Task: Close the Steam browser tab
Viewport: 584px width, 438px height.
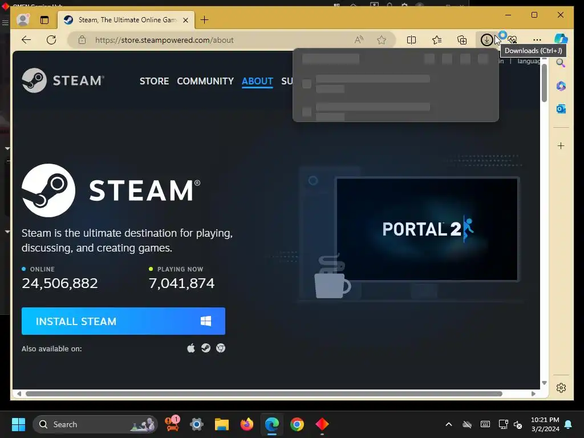Action: 185,20
